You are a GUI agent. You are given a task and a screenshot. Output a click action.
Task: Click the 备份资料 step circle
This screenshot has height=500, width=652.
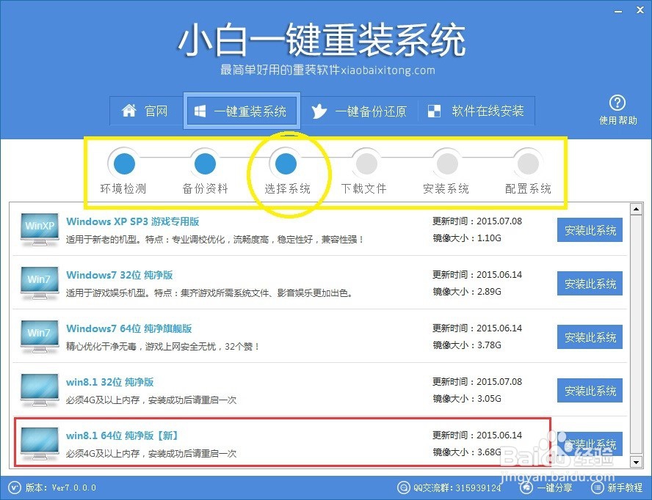click(205, 163)
